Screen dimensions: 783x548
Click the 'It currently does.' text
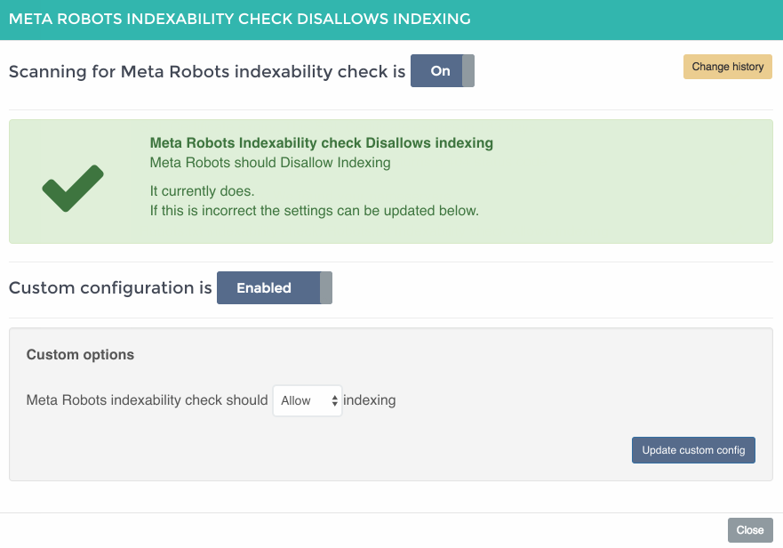coord(203,191)
